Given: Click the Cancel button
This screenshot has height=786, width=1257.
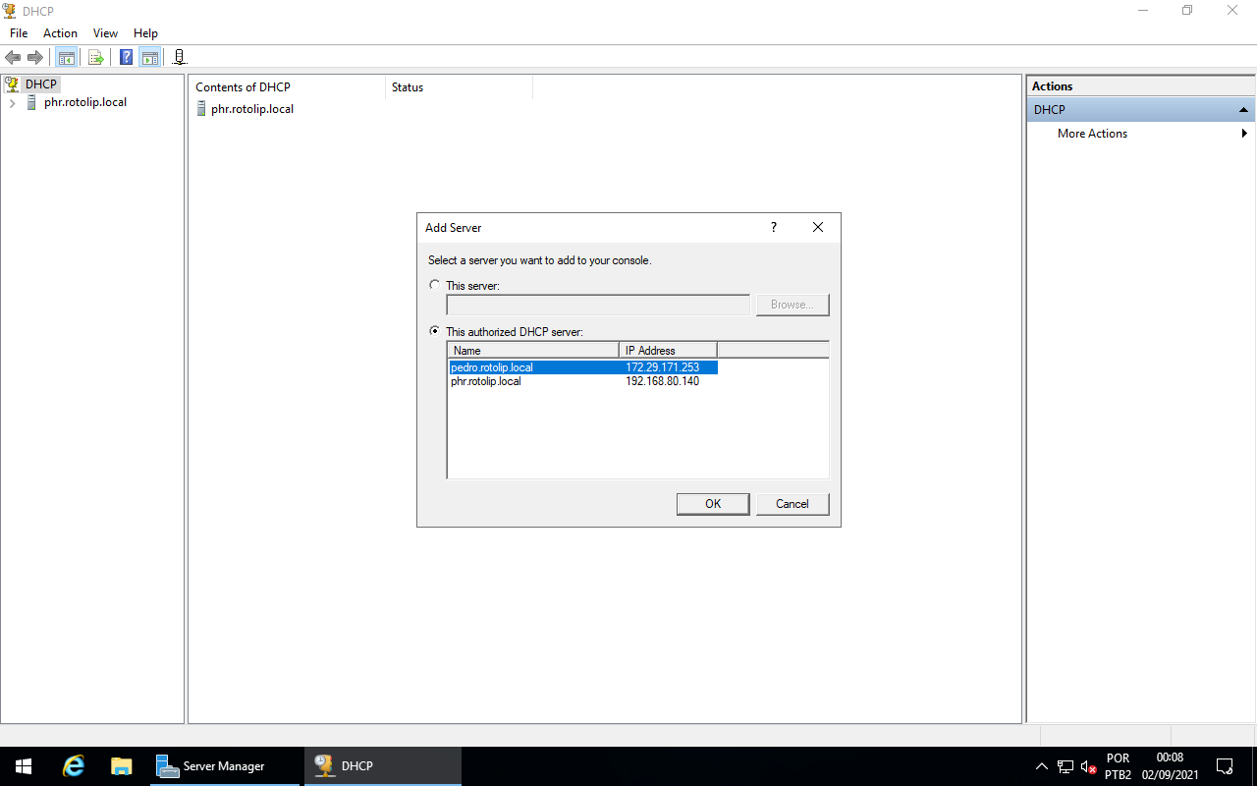Looking at the screenshot, I should point(792,503).
